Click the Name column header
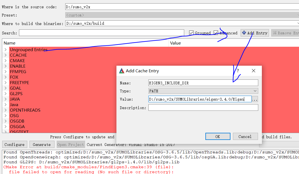299x174 pixels. pyautogui.click(x=10, y=43)
